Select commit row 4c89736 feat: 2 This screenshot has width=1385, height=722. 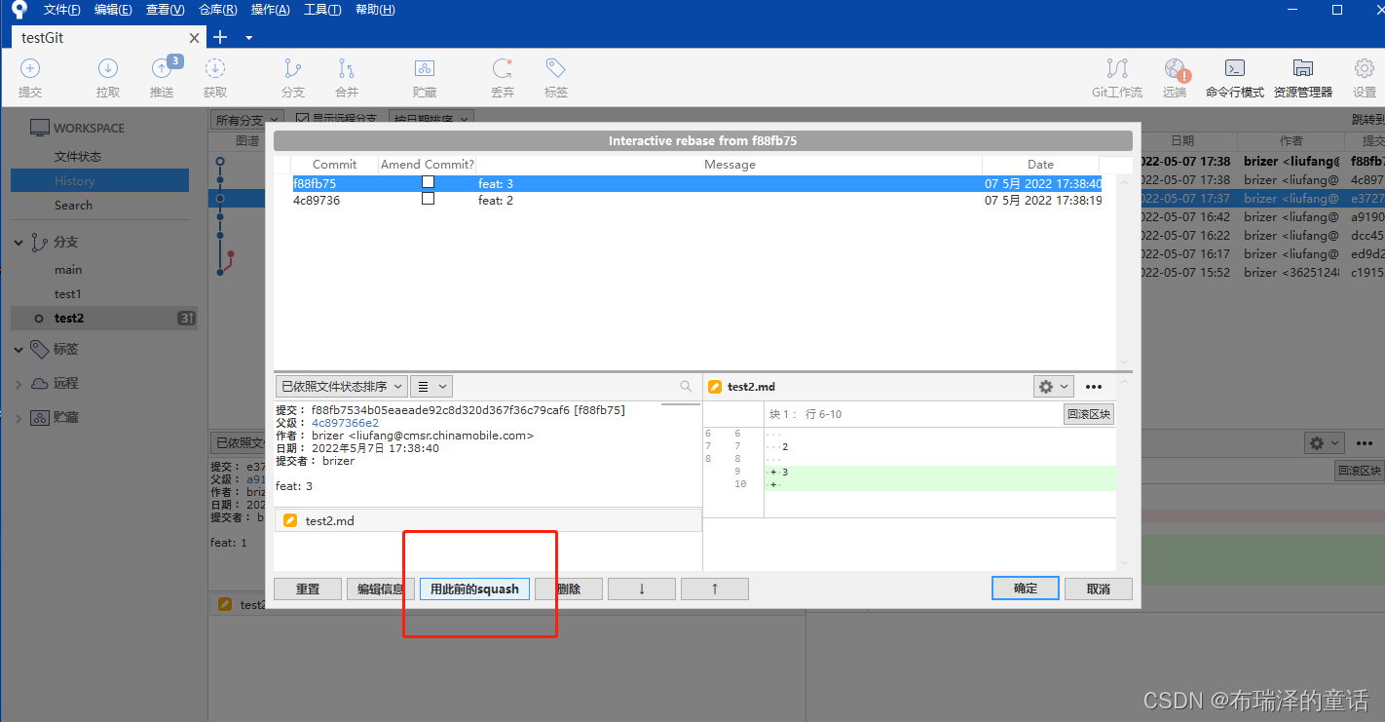click(696, 200)
